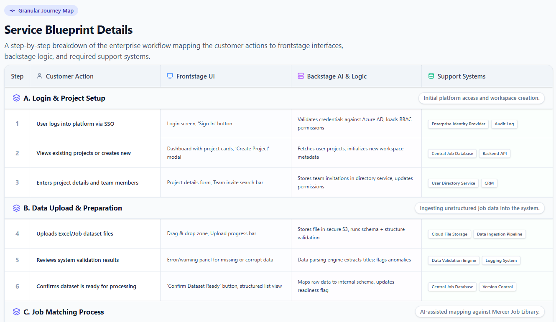Click the 'Ingesting unstructured job data into the system.' pill
556x322 pixels.
[x=479, y=208]
